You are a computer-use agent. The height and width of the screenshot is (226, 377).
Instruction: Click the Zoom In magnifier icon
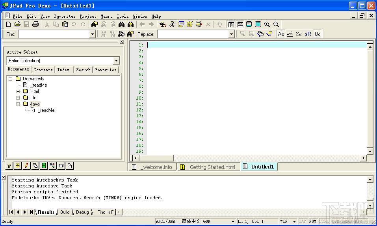pyautogui.click(x=267, y=24)
